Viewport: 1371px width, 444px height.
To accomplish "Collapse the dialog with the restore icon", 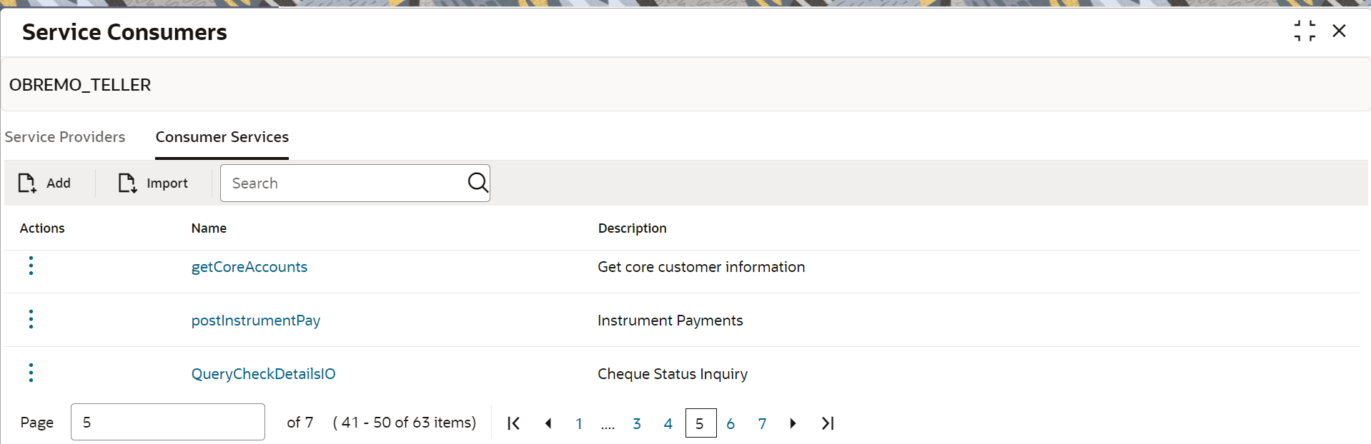I will click(1305, 31).
